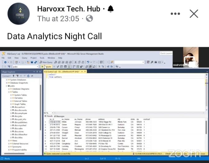The height and width of the screenshot is (163, 209).
Task: Open the Project menu in SSMS
Action: 34,58
